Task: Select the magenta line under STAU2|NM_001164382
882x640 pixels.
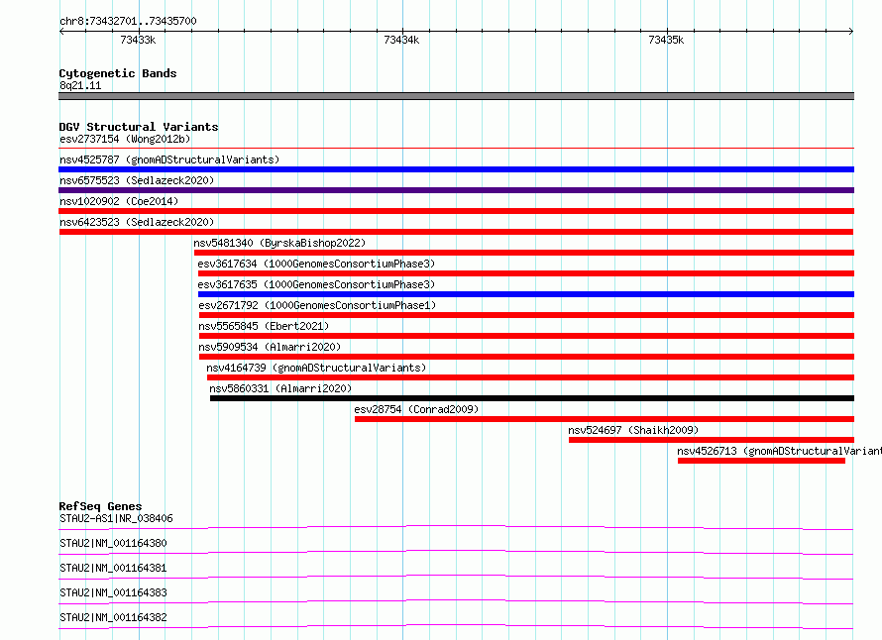Action: pos(456,626)
